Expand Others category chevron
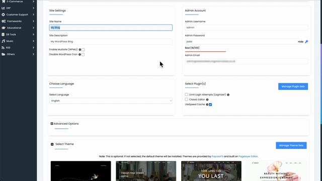The width and height of the screenshot is (322, 181). pos(33,54)
